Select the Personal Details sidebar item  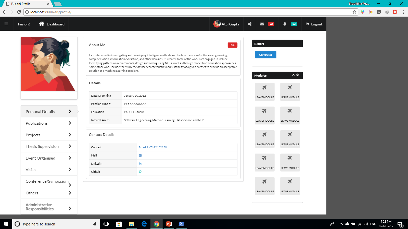49,111
